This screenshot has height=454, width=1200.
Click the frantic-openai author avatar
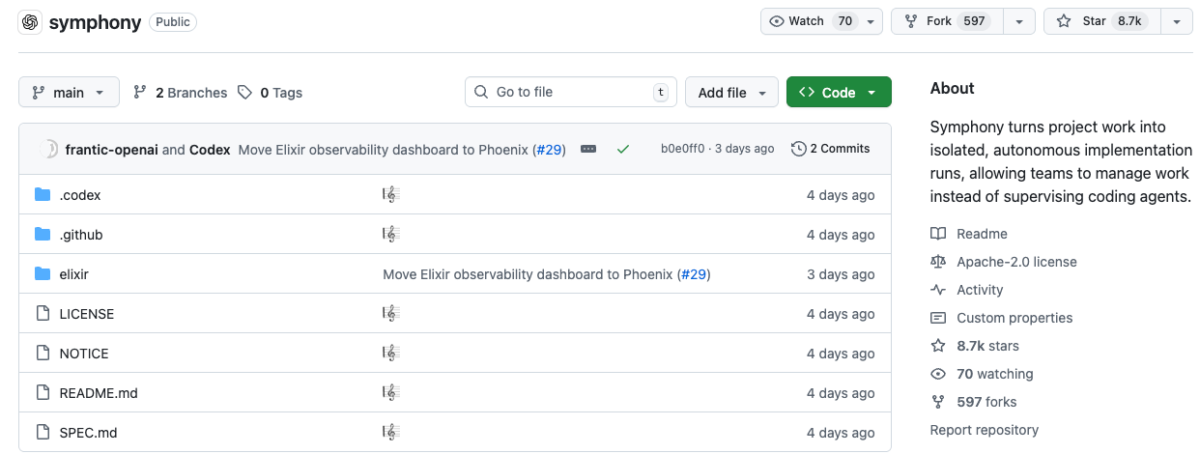50,149
